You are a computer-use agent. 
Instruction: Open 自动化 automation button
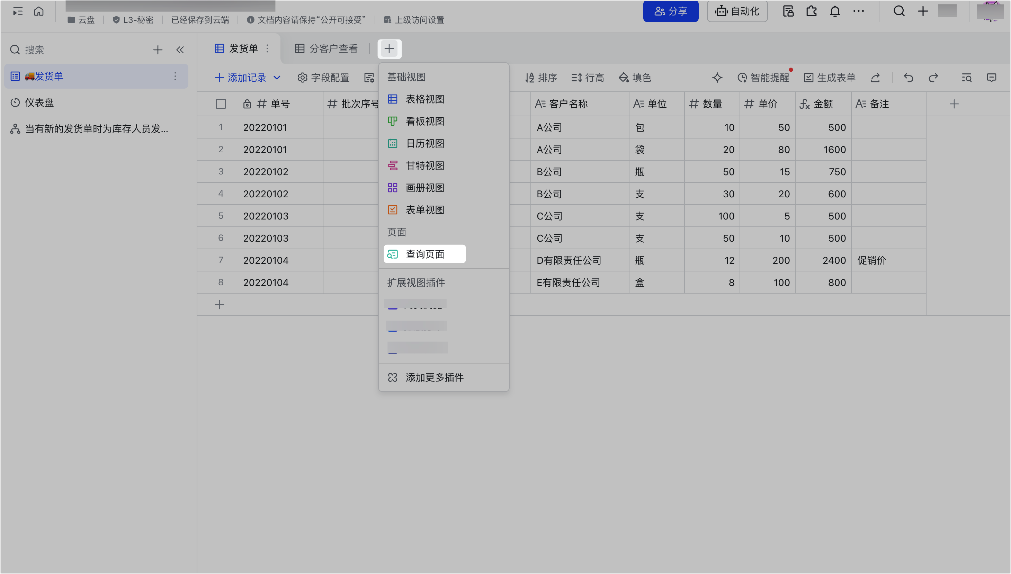737,11
